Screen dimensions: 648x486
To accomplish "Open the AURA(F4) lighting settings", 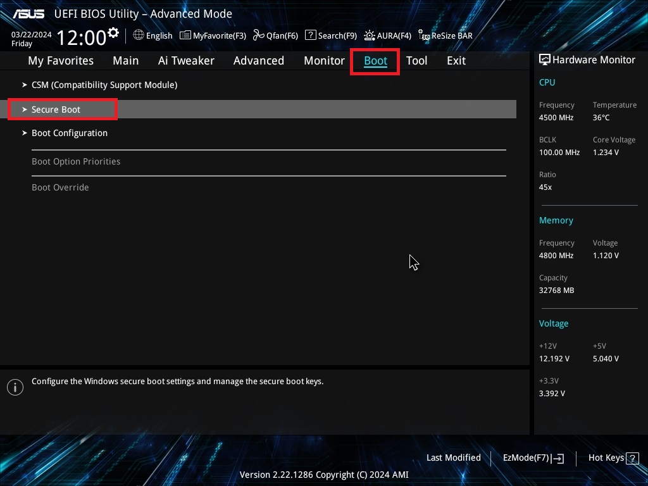I will pos(387,35).
